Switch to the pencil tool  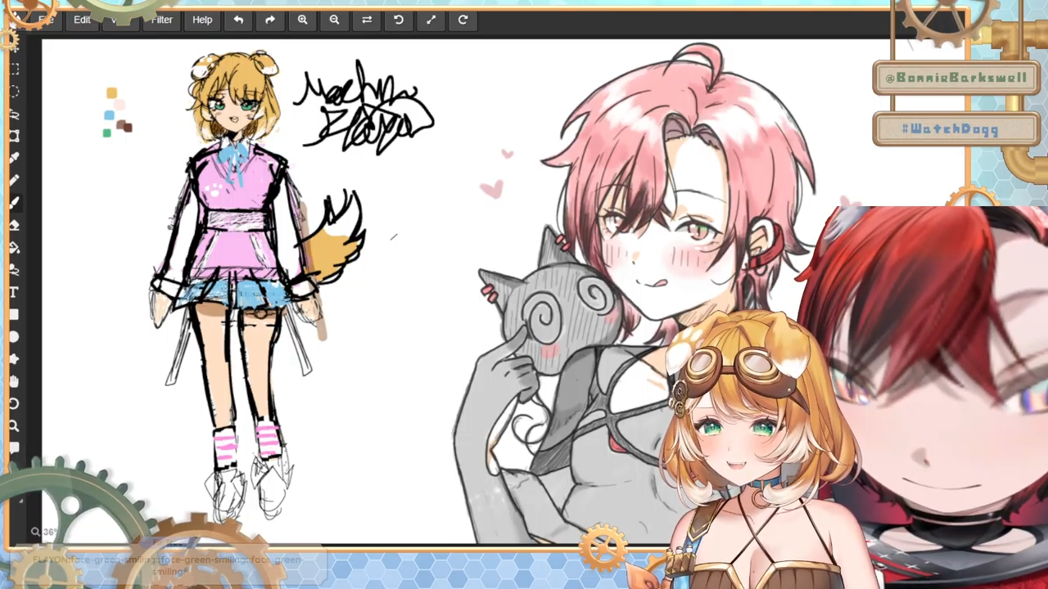(15, 180)
